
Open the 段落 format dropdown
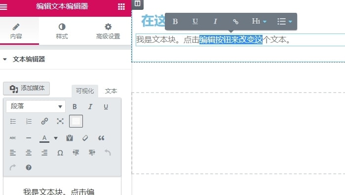point(36,106)
